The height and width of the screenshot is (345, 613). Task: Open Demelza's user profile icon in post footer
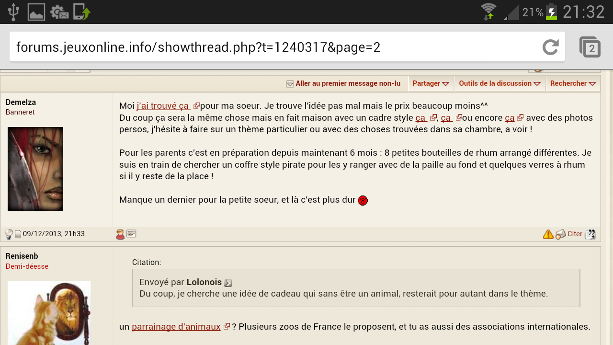(120, 234)
